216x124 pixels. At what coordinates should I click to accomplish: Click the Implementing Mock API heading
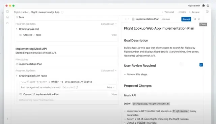31,49
